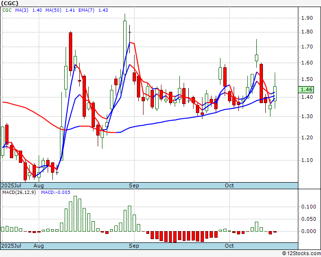Image resolution: width=321 pixels, height=257 pixels.
Task: Click the MA(50) value 1.41
Action: [x=70, y=10]
